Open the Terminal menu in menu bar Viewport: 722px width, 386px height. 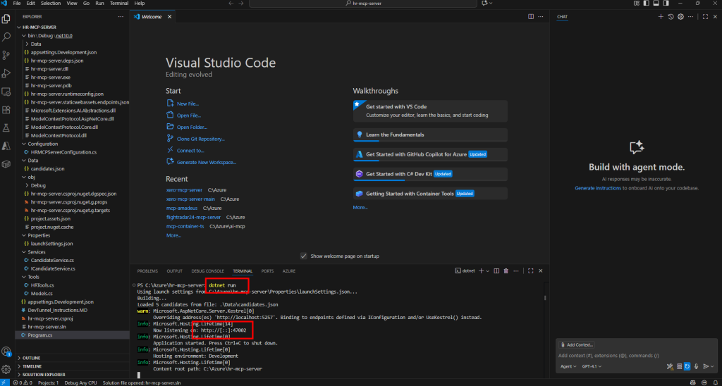(x=119, y=4)
